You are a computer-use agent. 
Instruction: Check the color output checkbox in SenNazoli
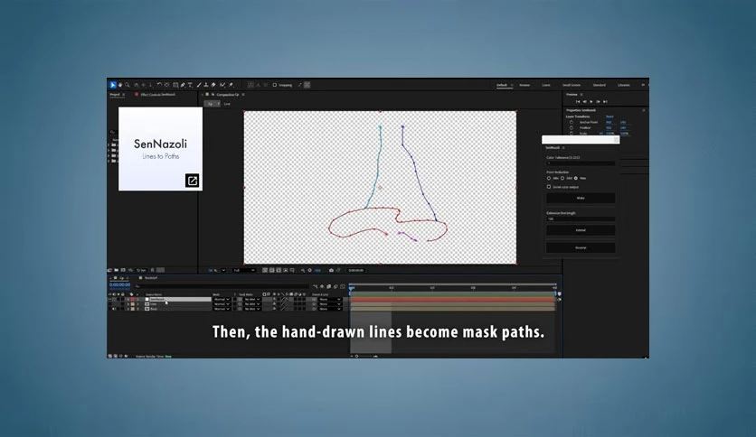(x=549, y=187)
